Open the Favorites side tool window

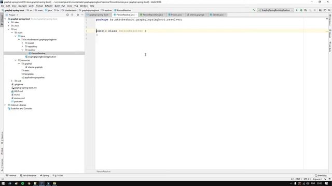(x=2, y=138)
